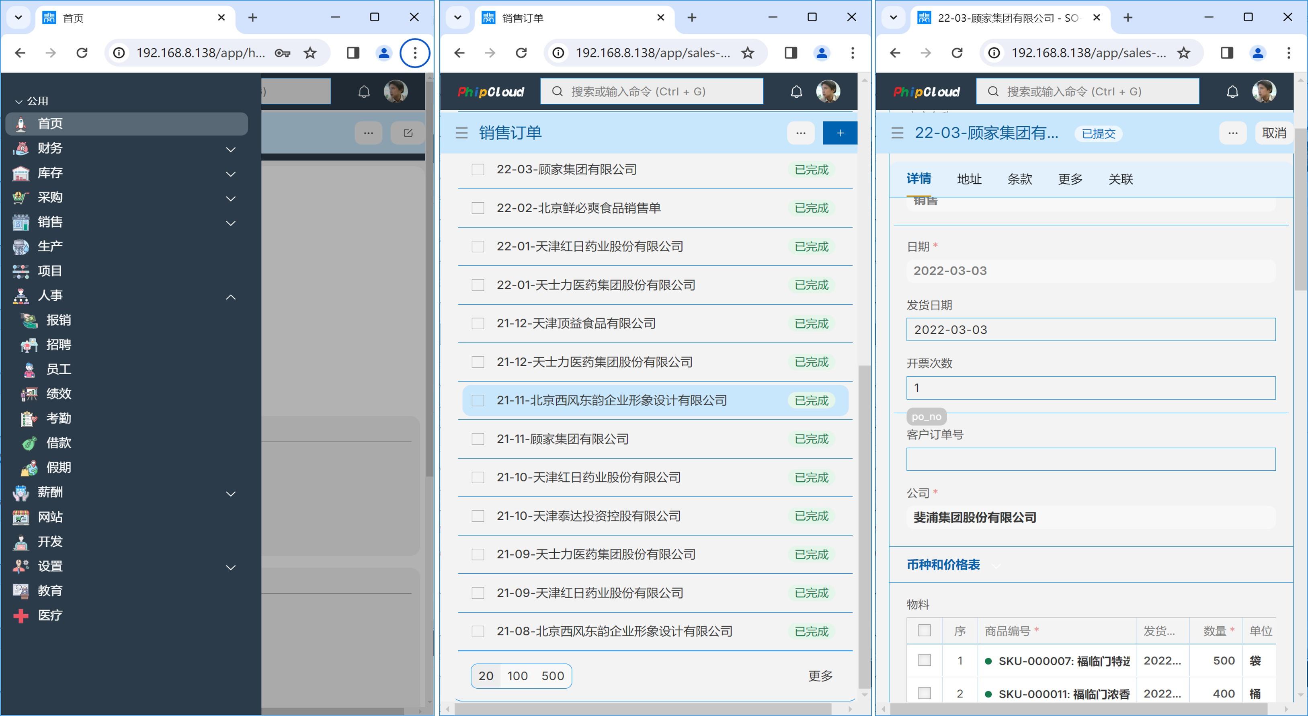Check the 21-12-天津顶益食品有限公司 checkbox
Screen dimensions: 1308x716
pos(478,324)
